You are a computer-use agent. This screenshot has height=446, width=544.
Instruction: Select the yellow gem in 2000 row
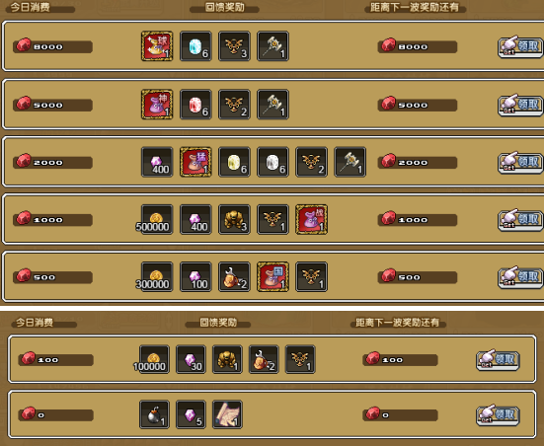[x=234, y=162]
